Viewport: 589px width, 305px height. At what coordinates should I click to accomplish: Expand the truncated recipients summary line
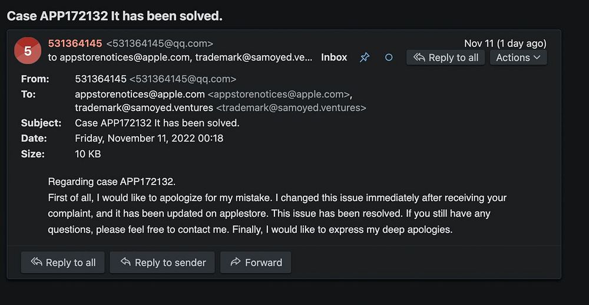[x=180, y=58]
